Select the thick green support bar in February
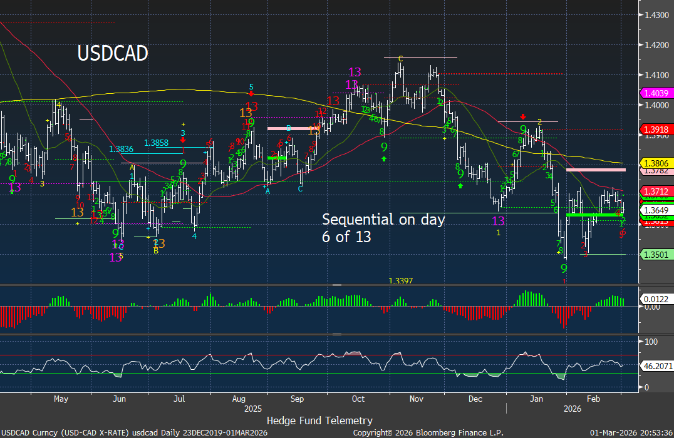Screen dimensions: 674x438 coord(591,215)
